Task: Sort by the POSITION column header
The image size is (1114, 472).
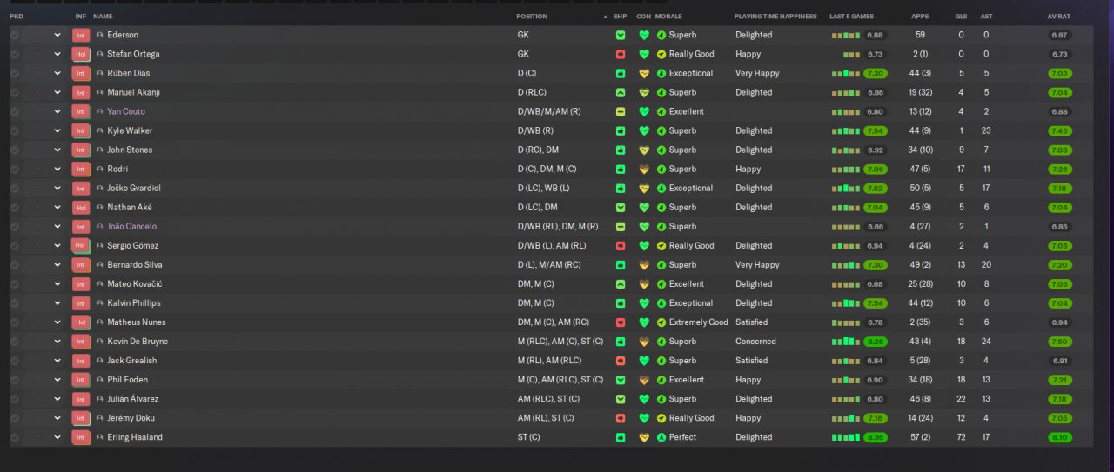Action: (532, 17)
